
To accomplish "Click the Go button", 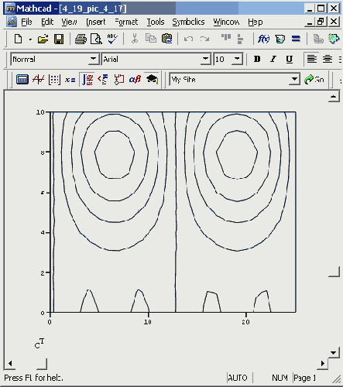I will pyautogui.click(x=314, y=80).
